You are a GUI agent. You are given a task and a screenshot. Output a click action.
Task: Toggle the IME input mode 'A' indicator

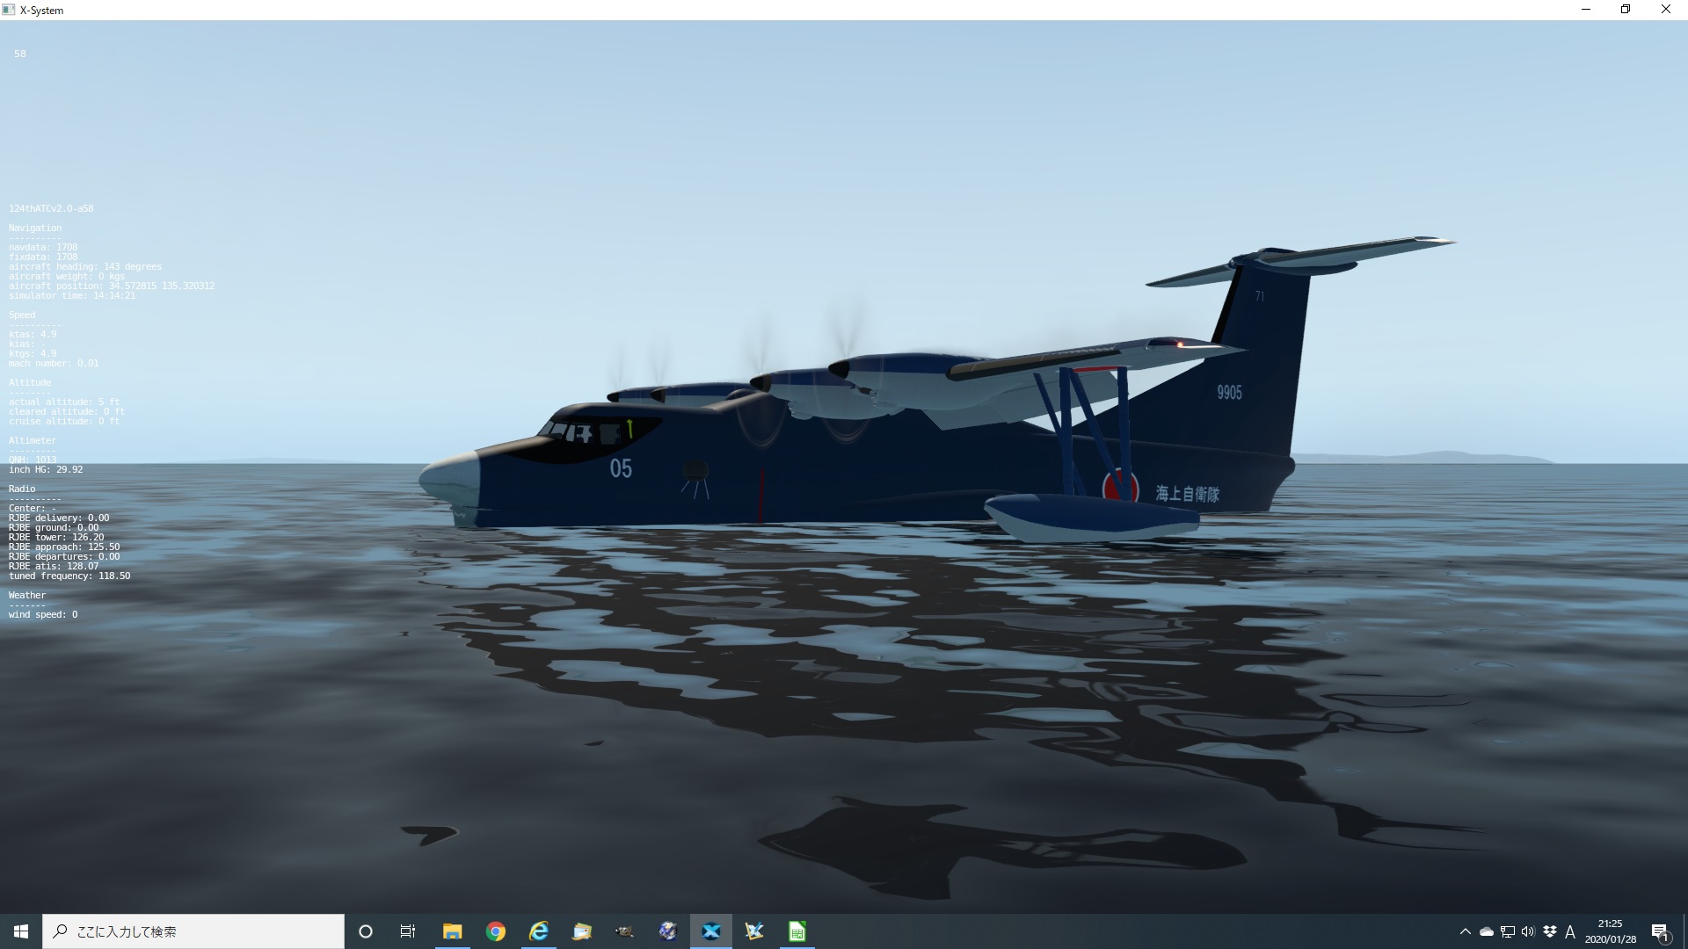coord(1570,931)
